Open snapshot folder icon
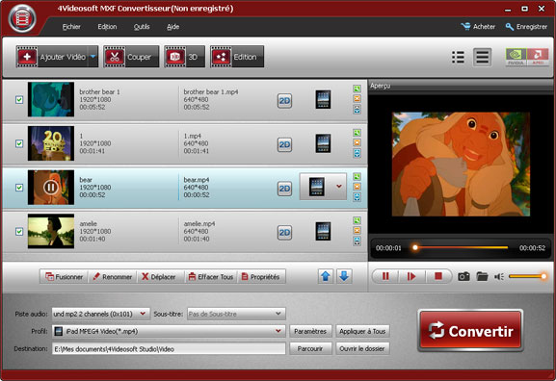Image resolution: width=556 pixels, height=381 pixels. point(482,276)
